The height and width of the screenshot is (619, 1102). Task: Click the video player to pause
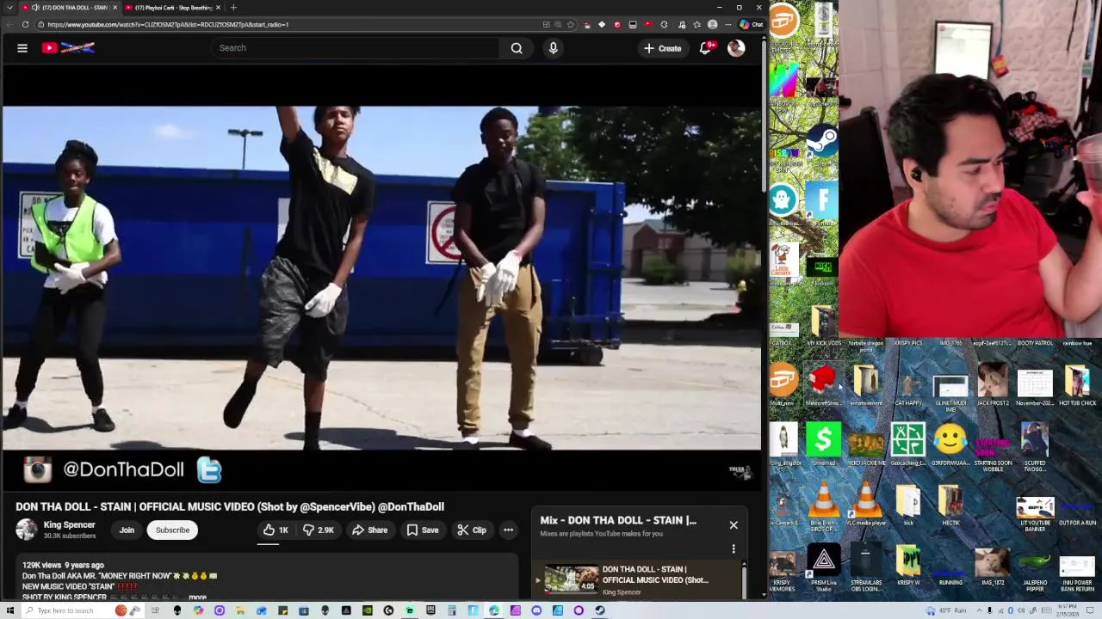click(x=381, y=278)
